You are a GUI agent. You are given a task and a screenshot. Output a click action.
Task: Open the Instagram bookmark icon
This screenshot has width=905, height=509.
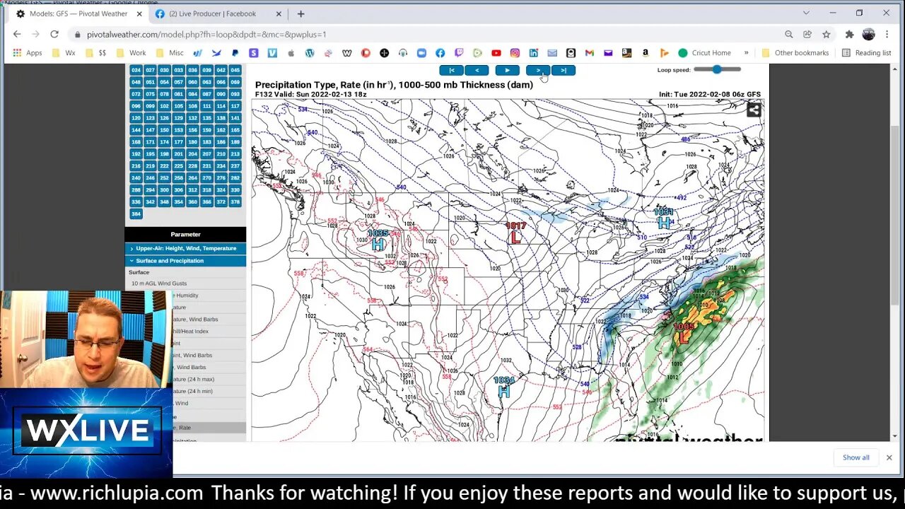click(x=515, y=53)
